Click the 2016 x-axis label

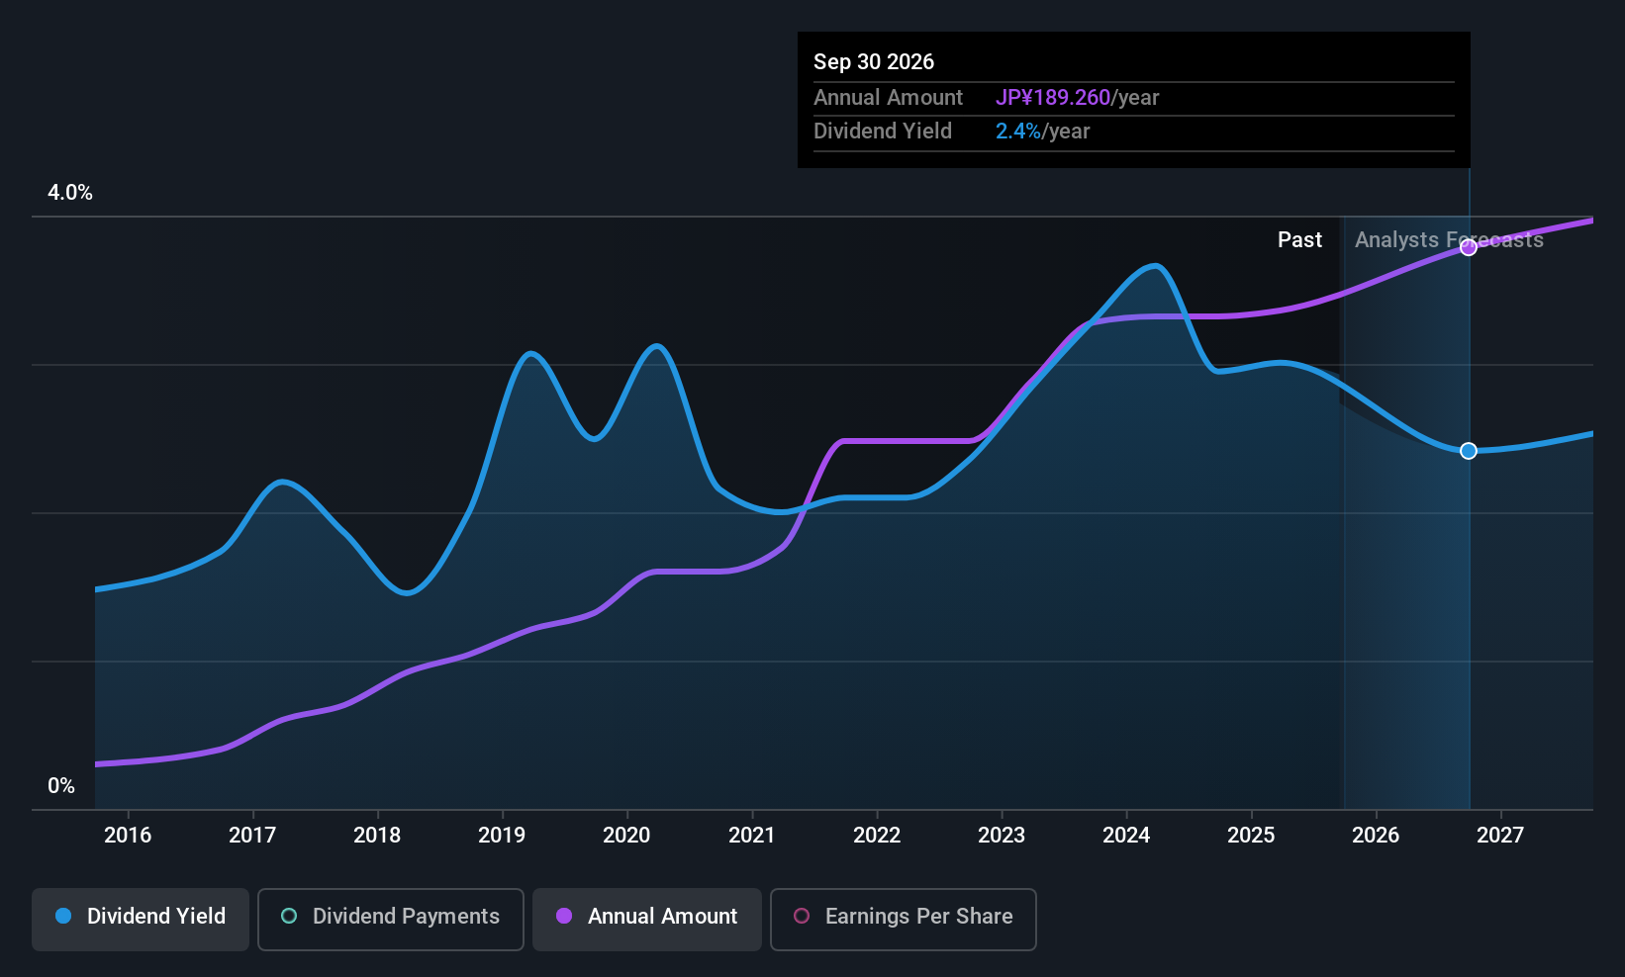tap(128, 836)
